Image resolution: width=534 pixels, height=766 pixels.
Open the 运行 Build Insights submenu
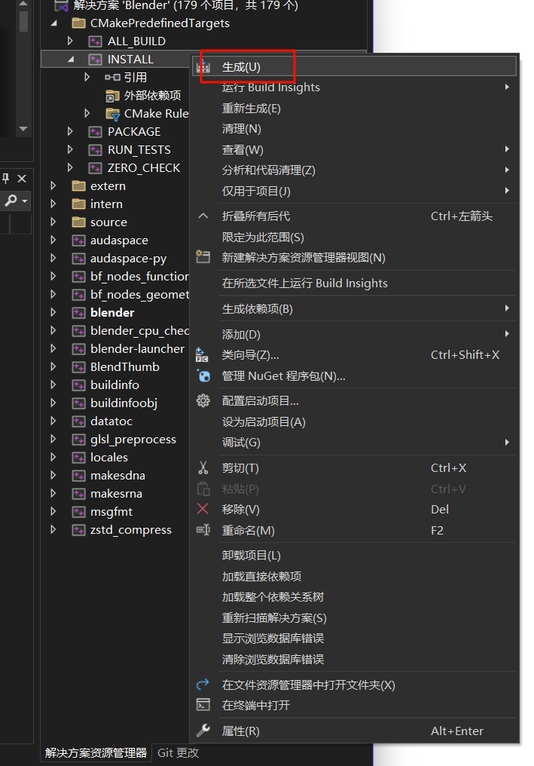tap(355, 87)
